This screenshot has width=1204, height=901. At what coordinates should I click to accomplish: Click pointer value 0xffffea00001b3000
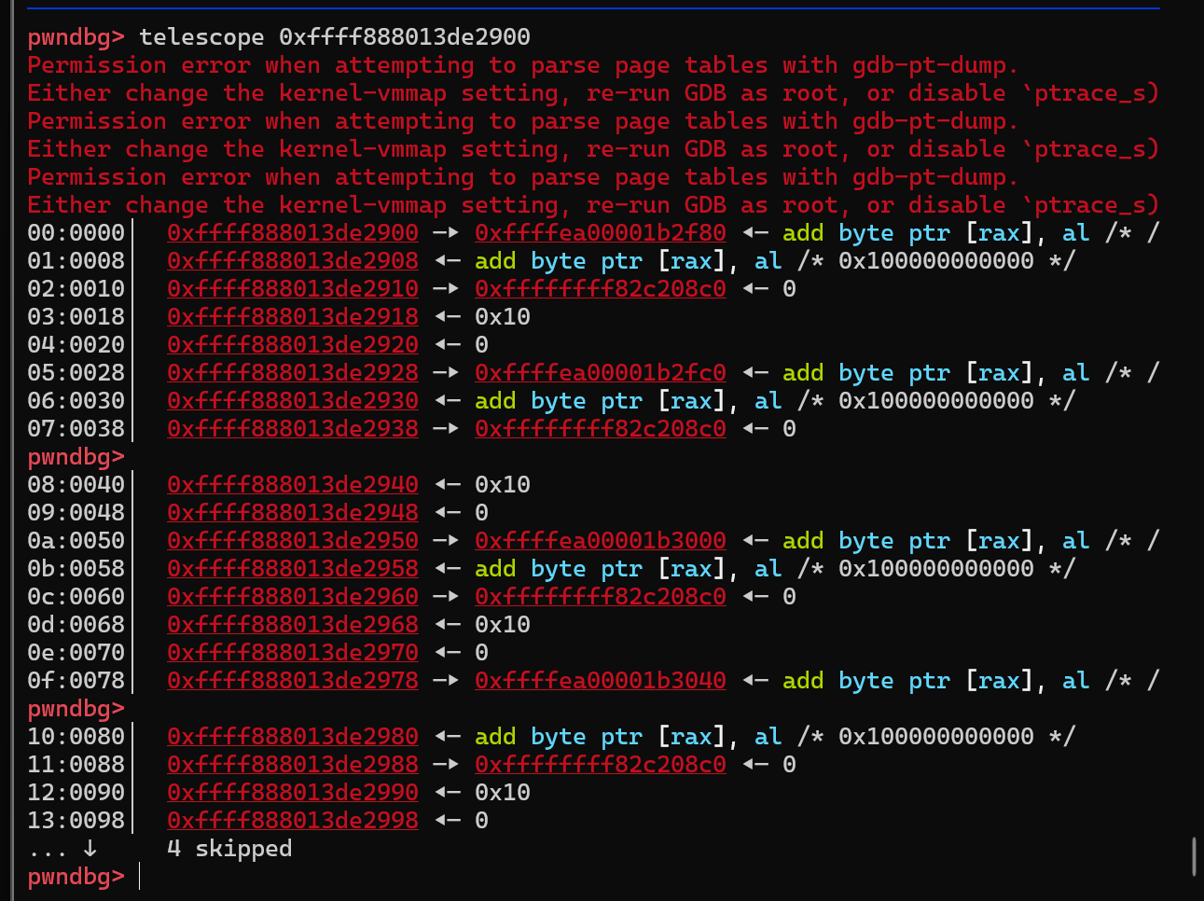(601, 541)
